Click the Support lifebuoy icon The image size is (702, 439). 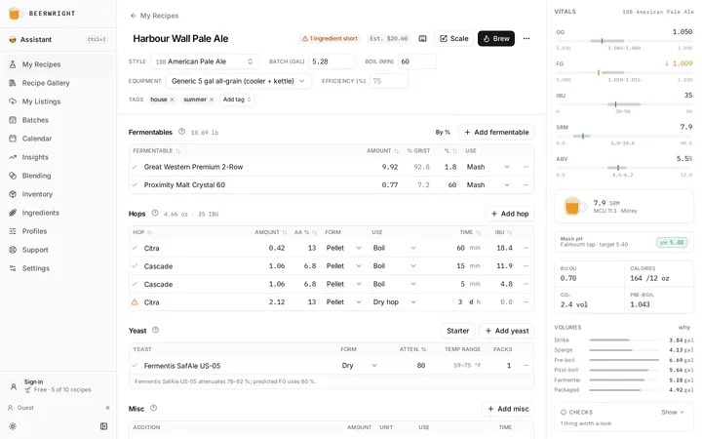[x=13, y=250]
